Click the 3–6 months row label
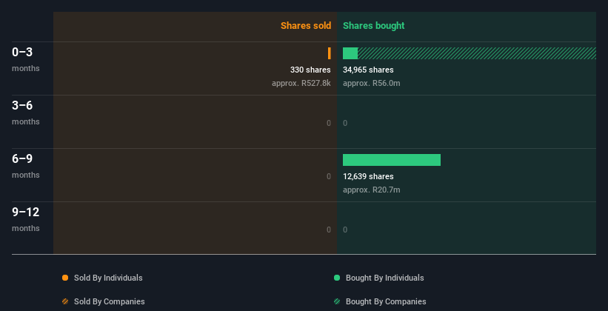This screenshot has width=608, height=311. [26, 113]
